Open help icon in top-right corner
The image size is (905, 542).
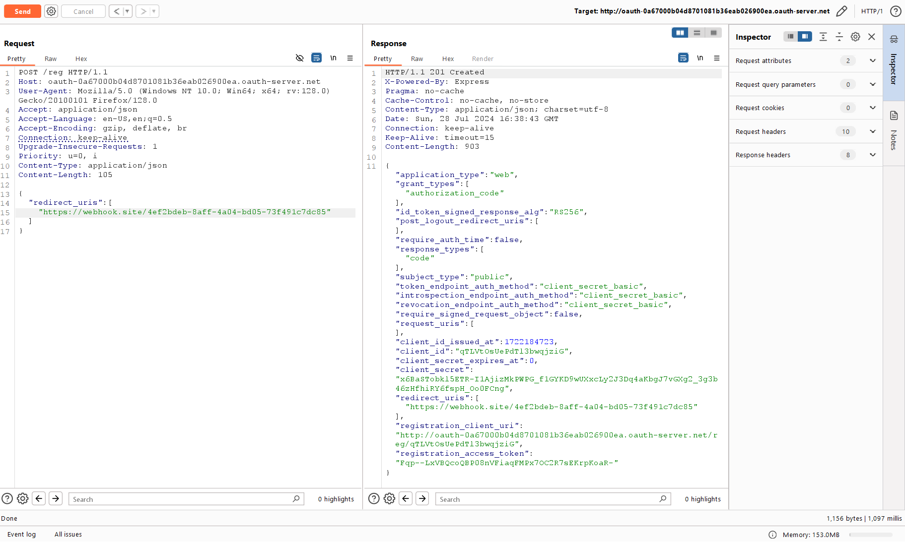[896, 11]
